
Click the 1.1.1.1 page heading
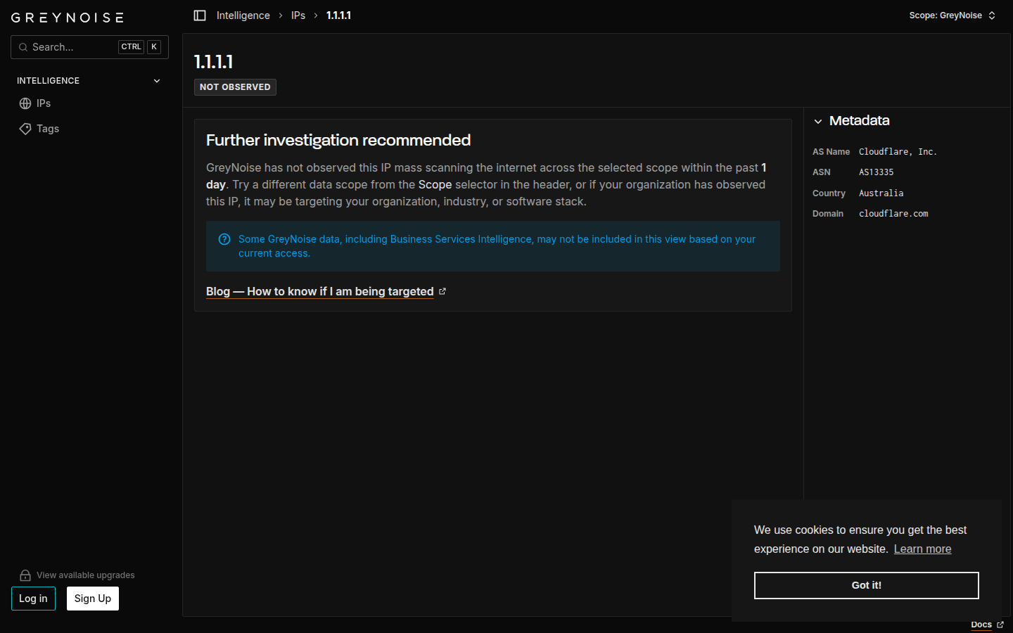pyautogui.click(x=214, y=62)
